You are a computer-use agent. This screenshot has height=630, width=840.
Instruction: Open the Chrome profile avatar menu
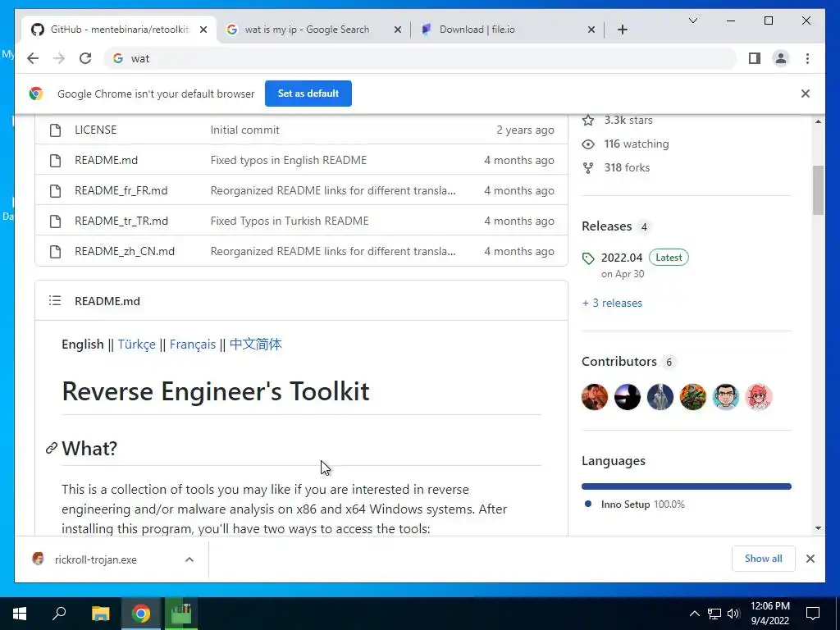[x=781, y=58]
